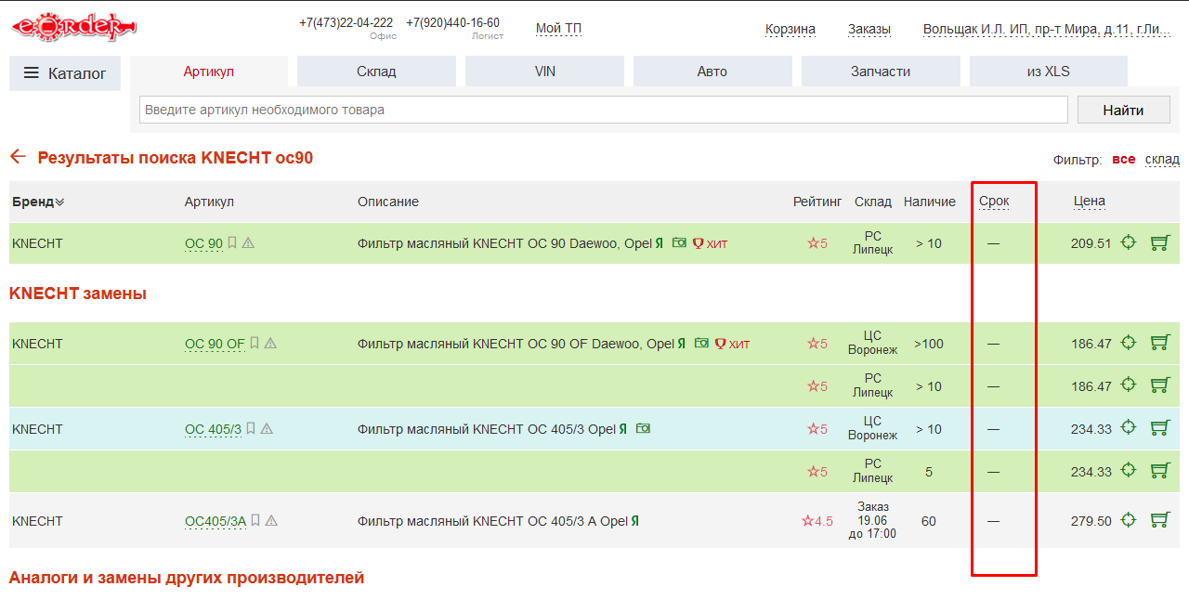Click account name Вольщак И.Л. ИП
This screenshot has width=1189, height=600.
tap(1047, 29)
